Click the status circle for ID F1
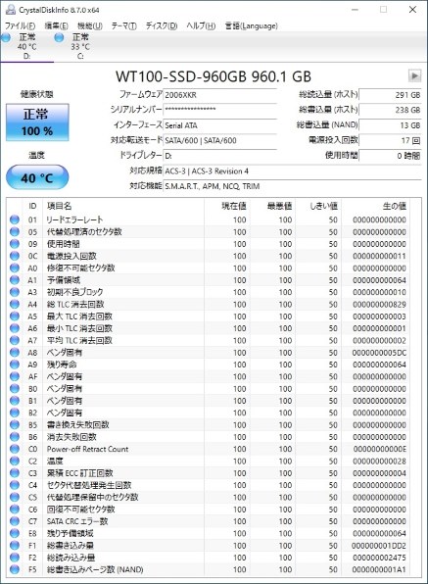 (15, 545)
